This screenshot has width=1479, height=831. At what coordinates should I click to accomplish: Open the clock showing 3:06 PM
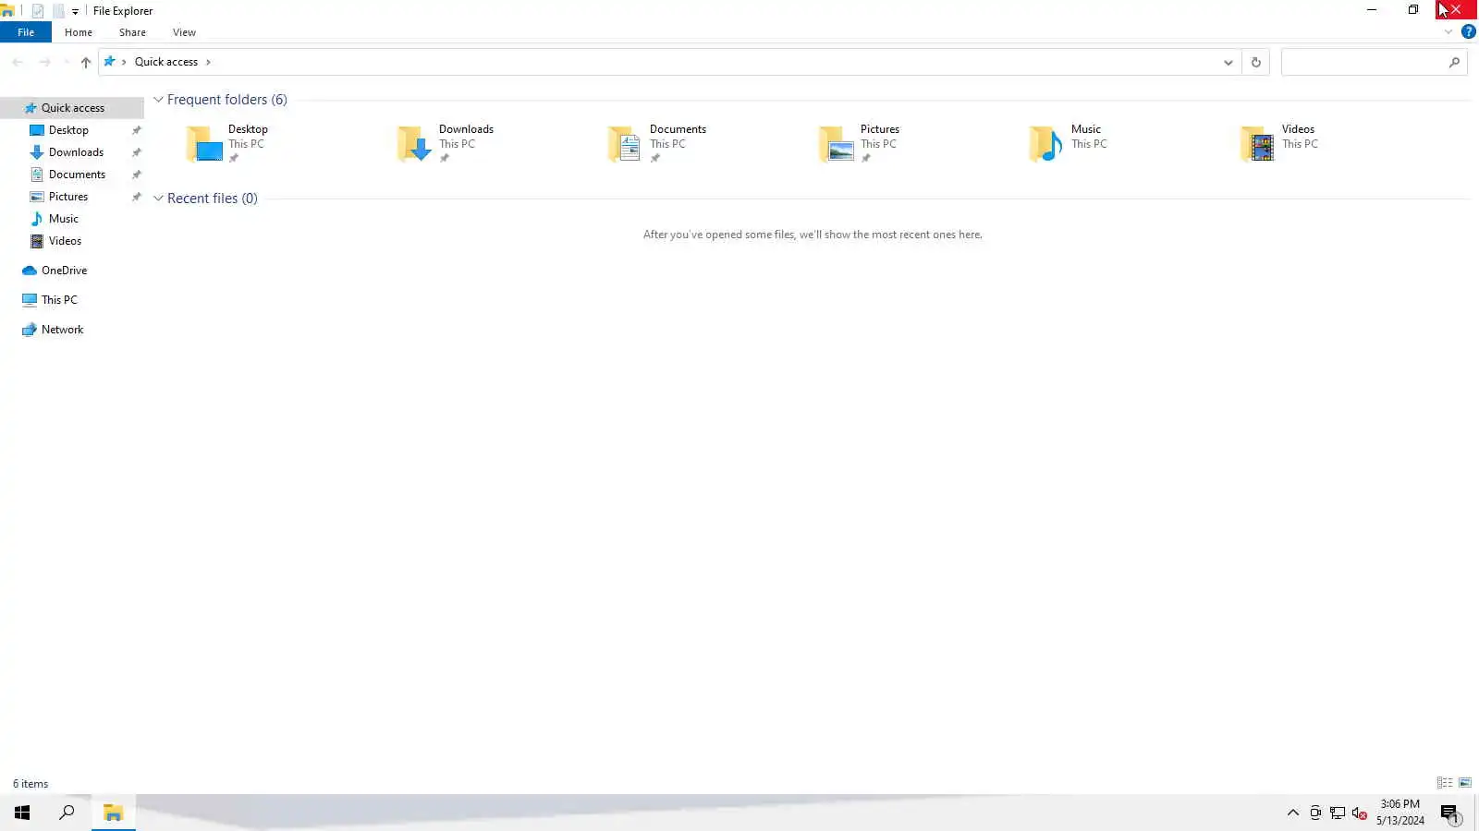point(1400,813)
